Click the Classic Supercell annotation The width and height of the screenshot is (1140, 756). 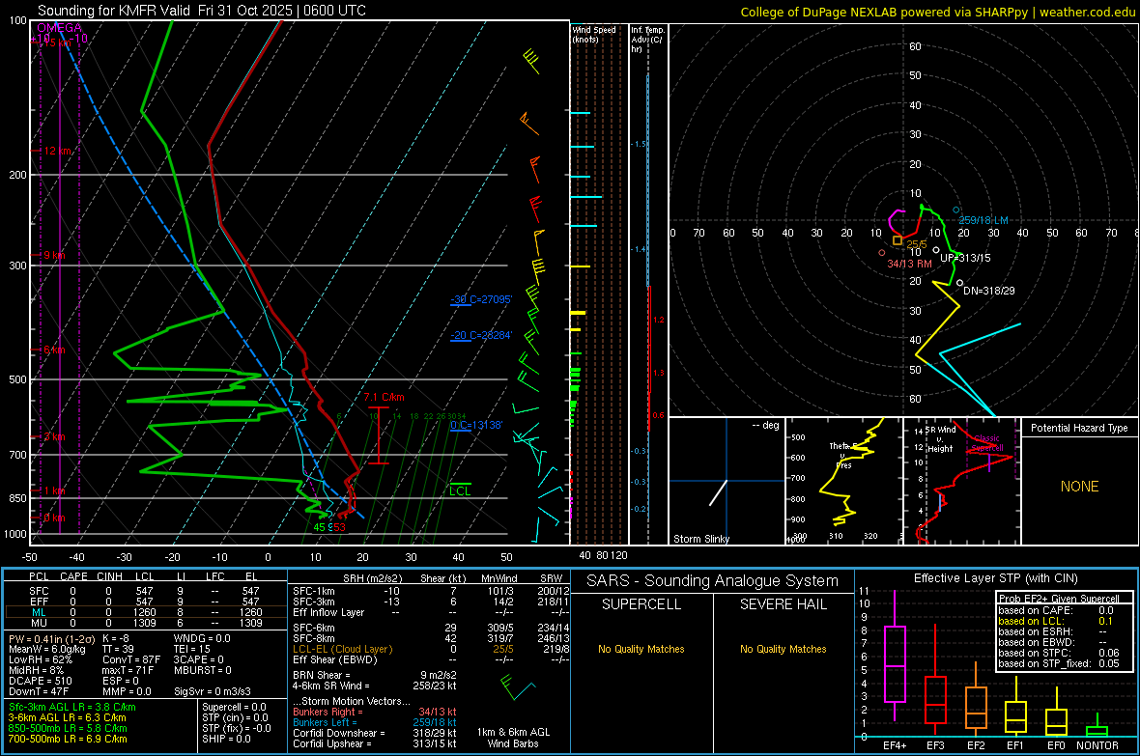pos(987,443)
